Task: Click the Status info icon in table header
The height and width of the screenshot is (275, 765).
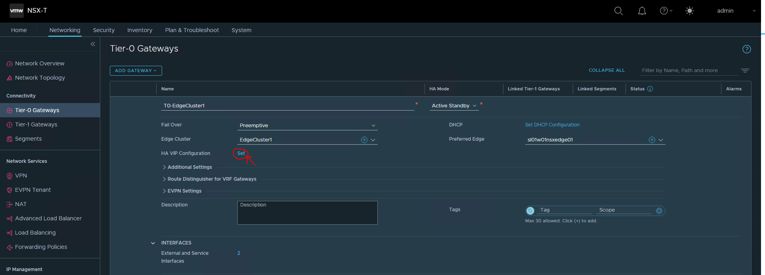Action: (x=650, y=89)
